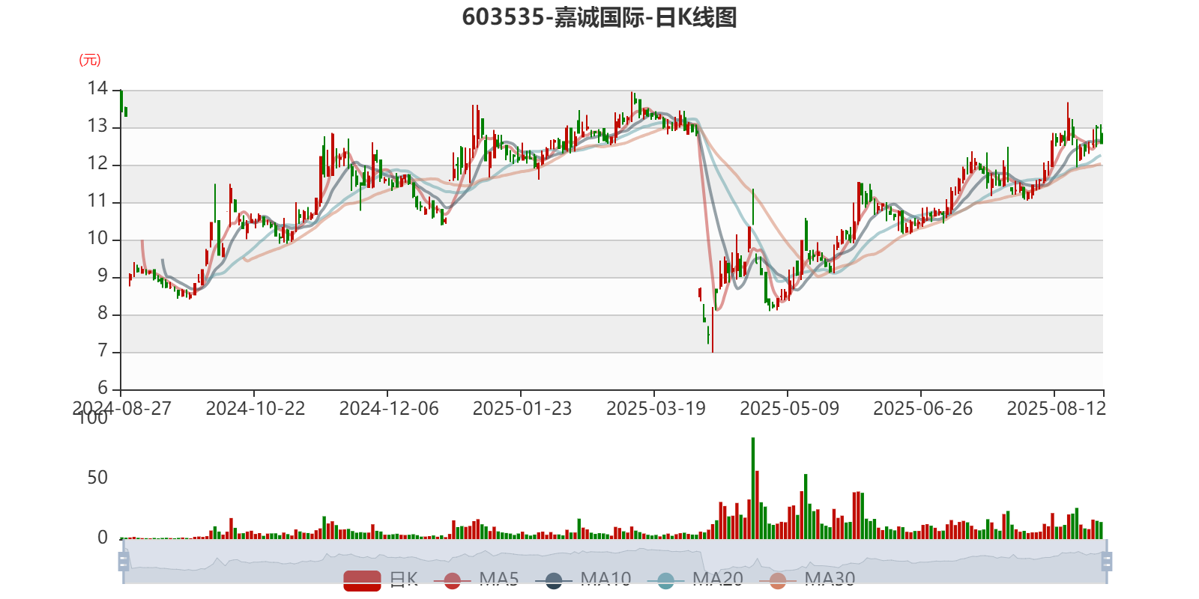This screenshot has height=599, width=1199.
Task: Click the data zoom slider track middle
Action: 614,562
